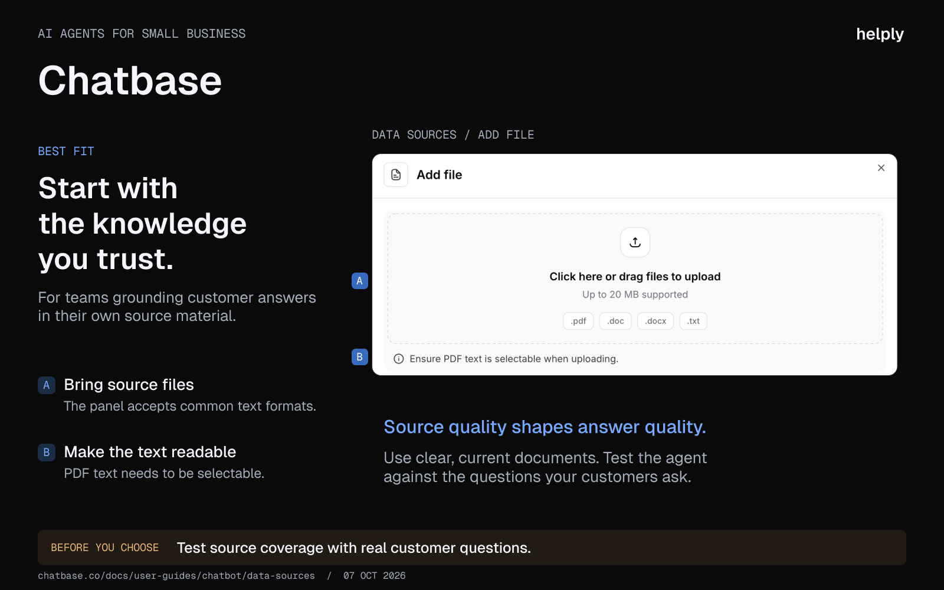The height and width of the screenshot is (590, 944).
Task: Click the helply logo
Action: pyautogui.click(x=880, y=34)
